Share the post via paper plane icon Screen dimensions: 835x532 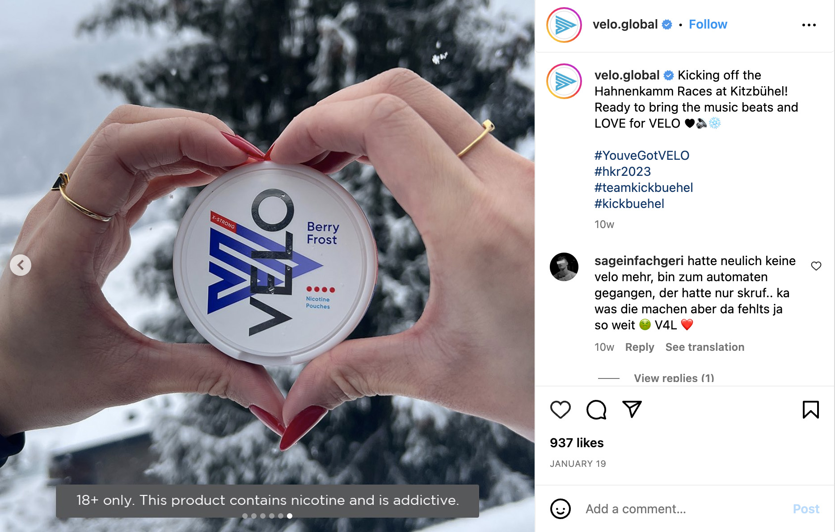(x=632, y=409)
